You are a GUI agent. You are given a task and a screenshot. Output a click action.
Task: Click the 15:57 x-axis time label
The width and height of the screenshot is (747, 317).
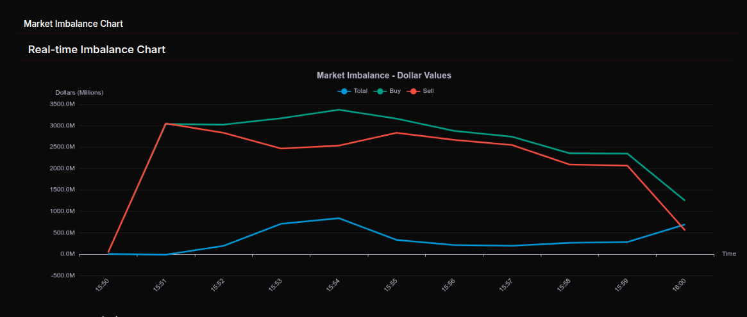click(x=505, y=286)
